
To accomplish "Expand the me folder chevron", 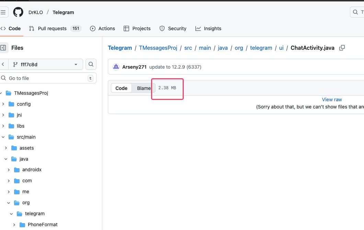I will click(x=9, y=192).
